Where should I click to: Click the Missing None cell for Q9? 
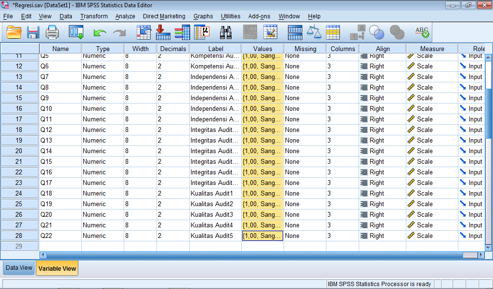pos(305,98)
